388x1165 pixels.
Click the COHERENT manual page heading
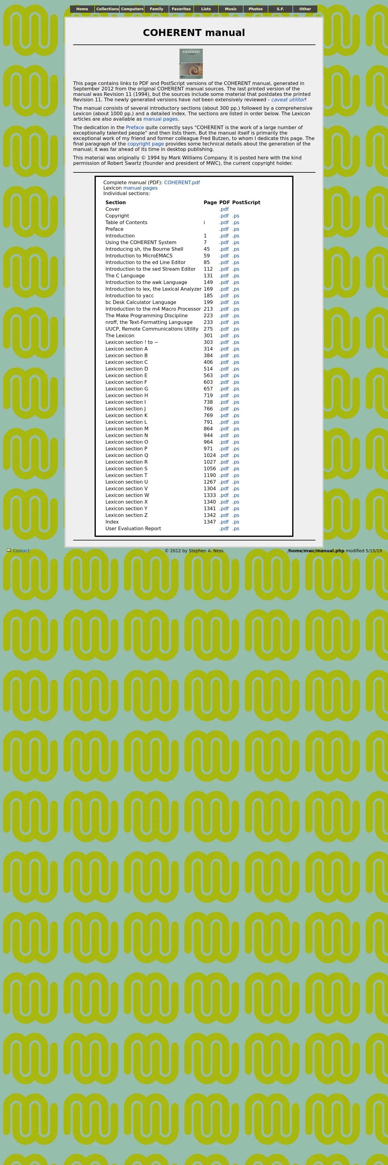click(x=194, y=33)
